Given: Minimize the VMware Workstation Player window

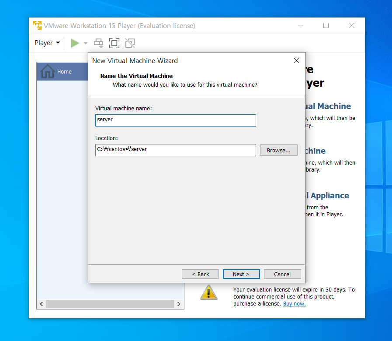Looking at the screenshot, I should [301, 25].
